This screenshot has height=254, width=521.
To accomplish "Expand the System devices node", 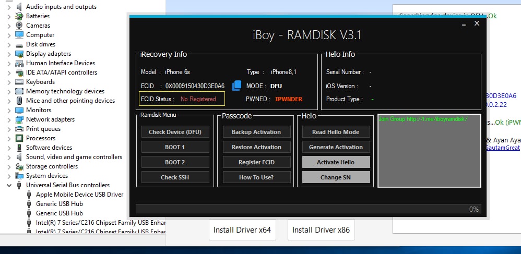I will coord(9,176).
